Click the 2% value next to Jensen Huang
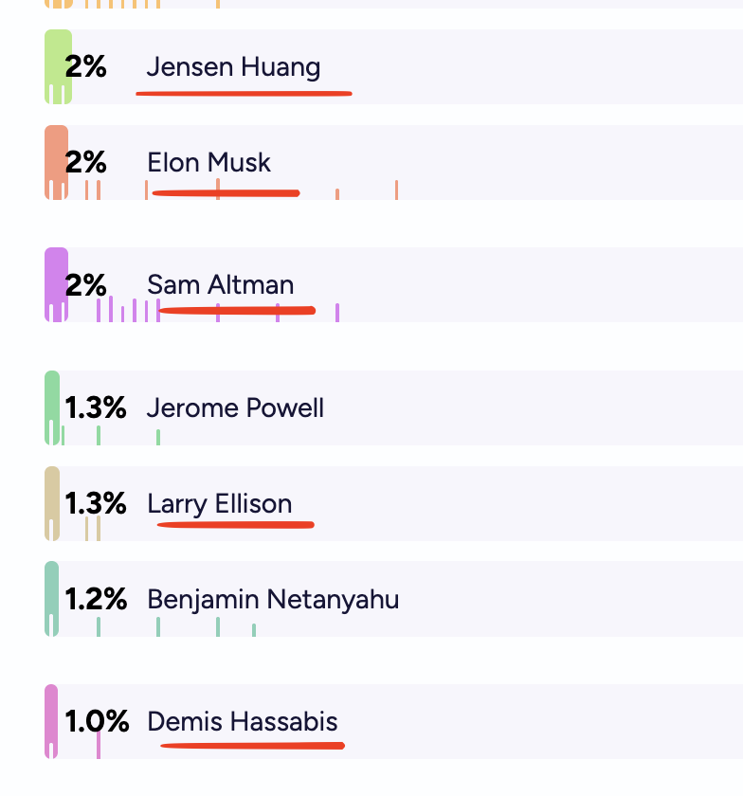 [x=86, y=67]
